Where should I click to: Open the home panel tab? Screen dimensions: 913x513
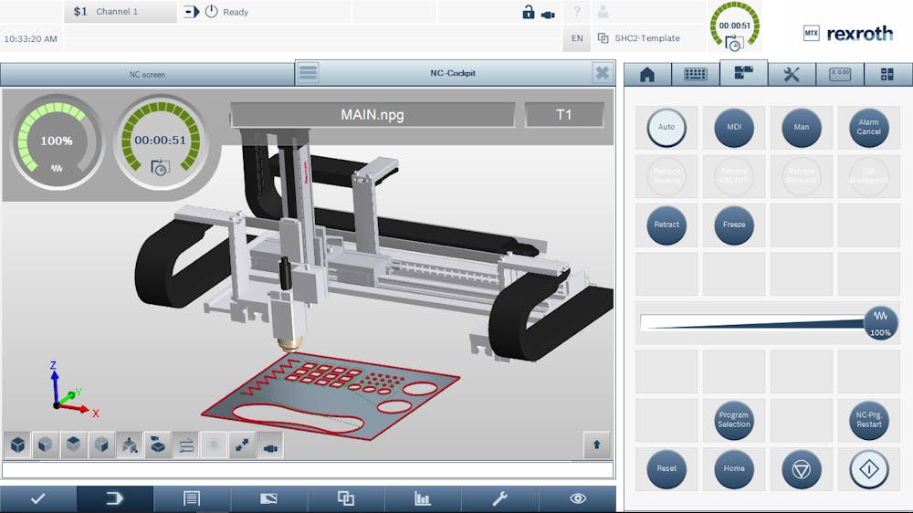click(x=647, y=75)
